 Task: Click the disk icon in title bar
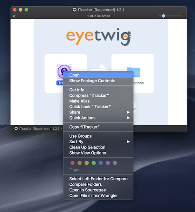pos(74,10)
